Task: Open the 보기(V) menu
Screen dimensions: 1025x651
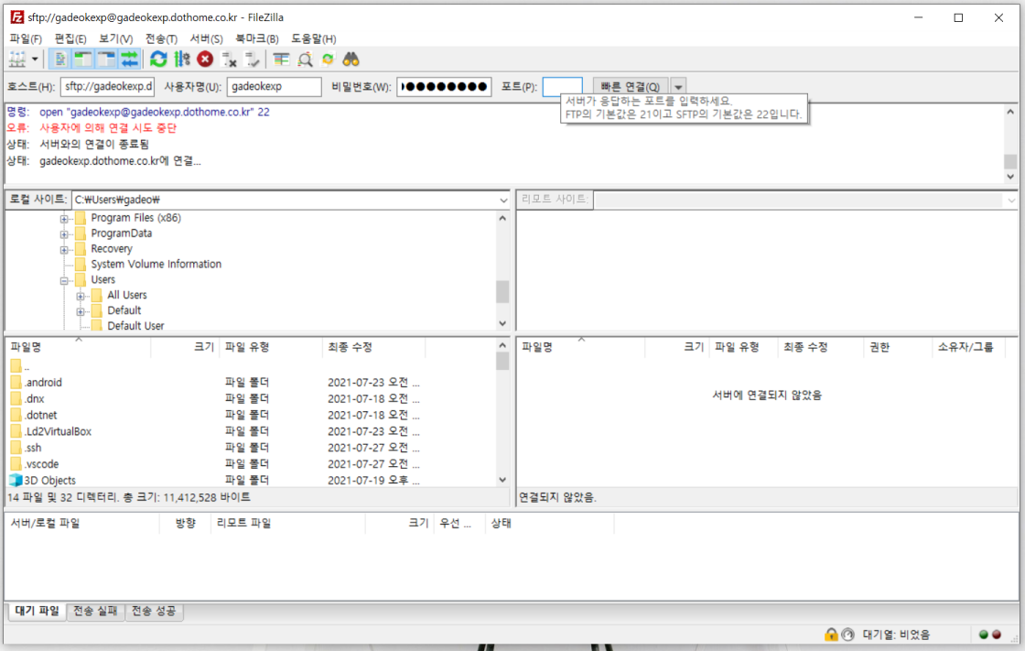Action: click(115, 38)
